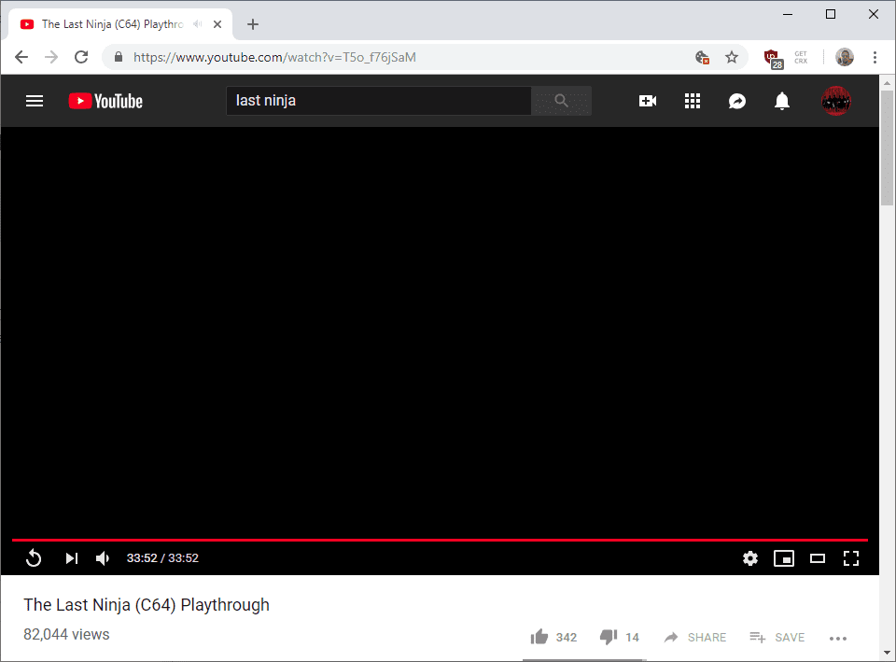Switch to Theater mode

[818, 557]
